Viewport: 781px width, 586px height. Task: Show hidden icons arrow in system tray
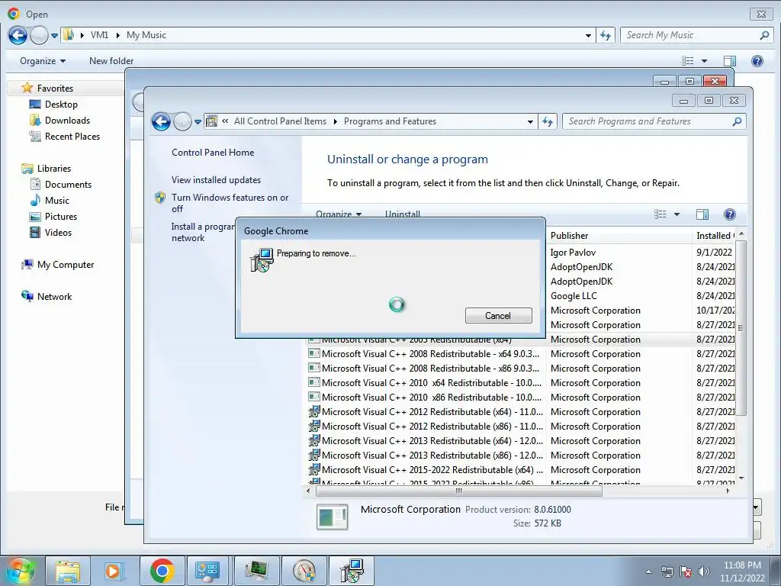coord(648,572)
